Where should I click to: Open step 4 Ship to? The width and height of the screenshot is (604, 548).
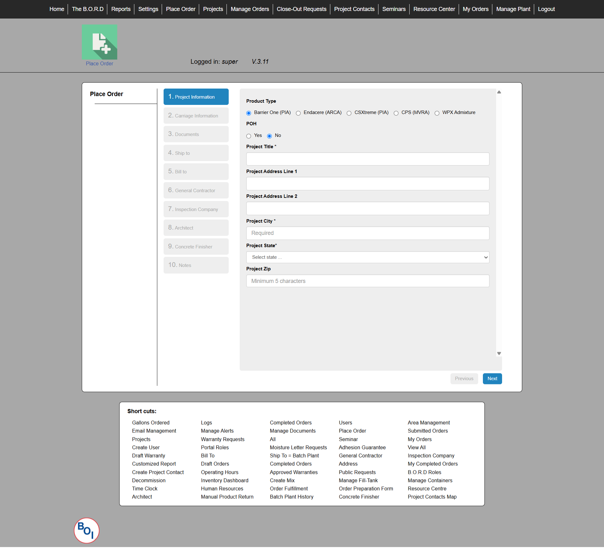196,153
